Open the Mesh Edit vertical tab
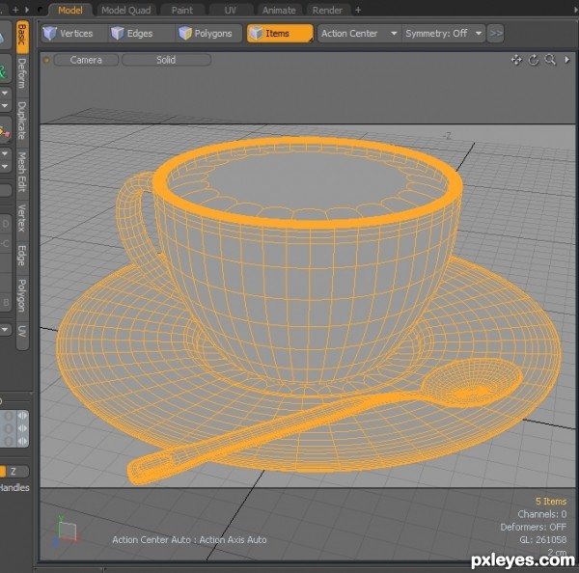579x573 pixels. (22, 172)
